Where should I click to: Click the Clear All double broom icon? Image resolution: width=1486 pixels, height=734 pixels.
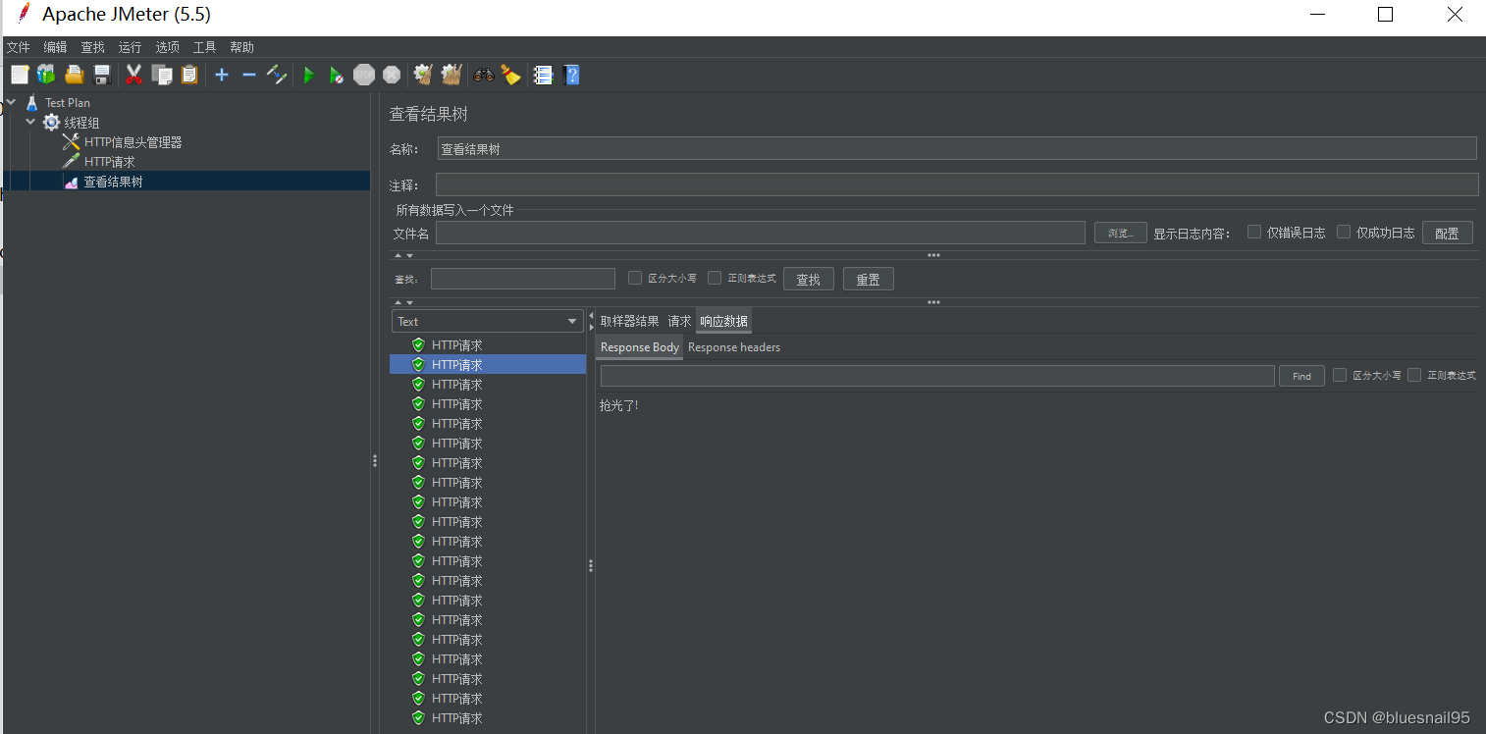coord(451,75)
